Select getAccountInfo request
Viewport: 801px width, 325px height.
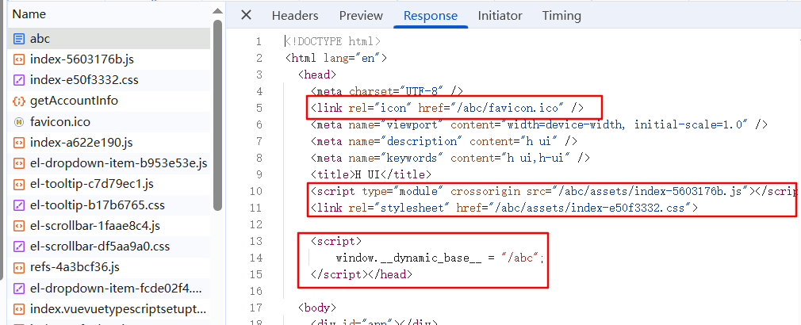tap(109, 101)
